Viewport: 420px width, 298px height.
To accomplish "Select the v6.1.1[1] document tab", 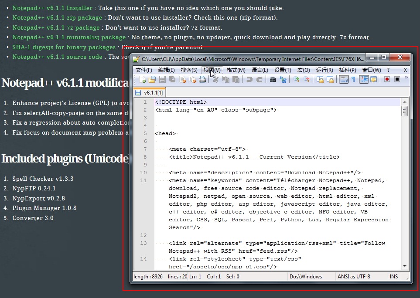I will [x=150, y=93].
